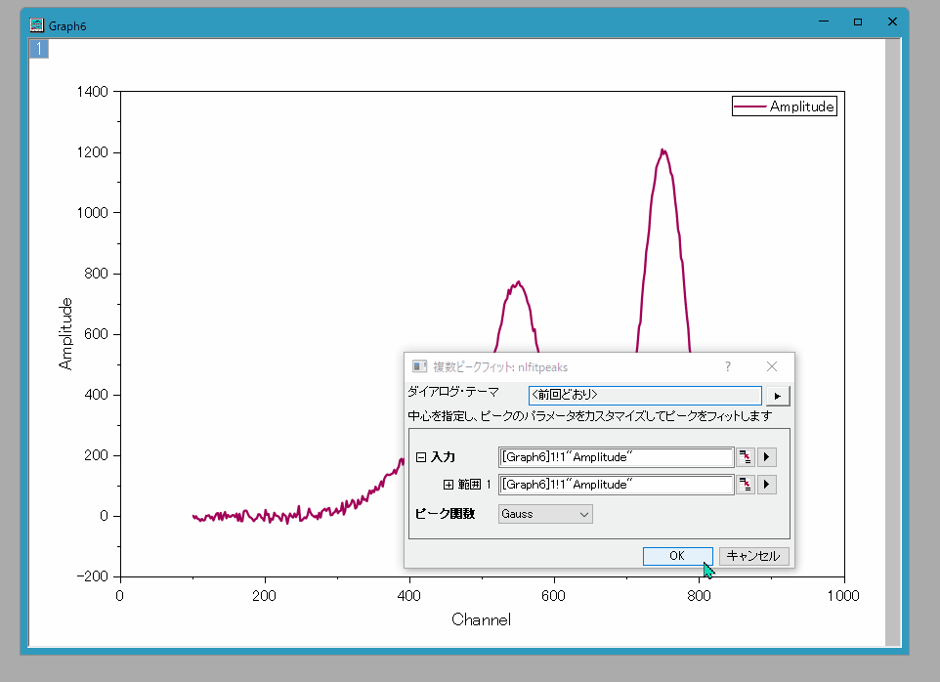Image resolution: width=940 pixels, height=682 pixels.
Task: Collapse the 入力 tree node
Action: point(421,457)
